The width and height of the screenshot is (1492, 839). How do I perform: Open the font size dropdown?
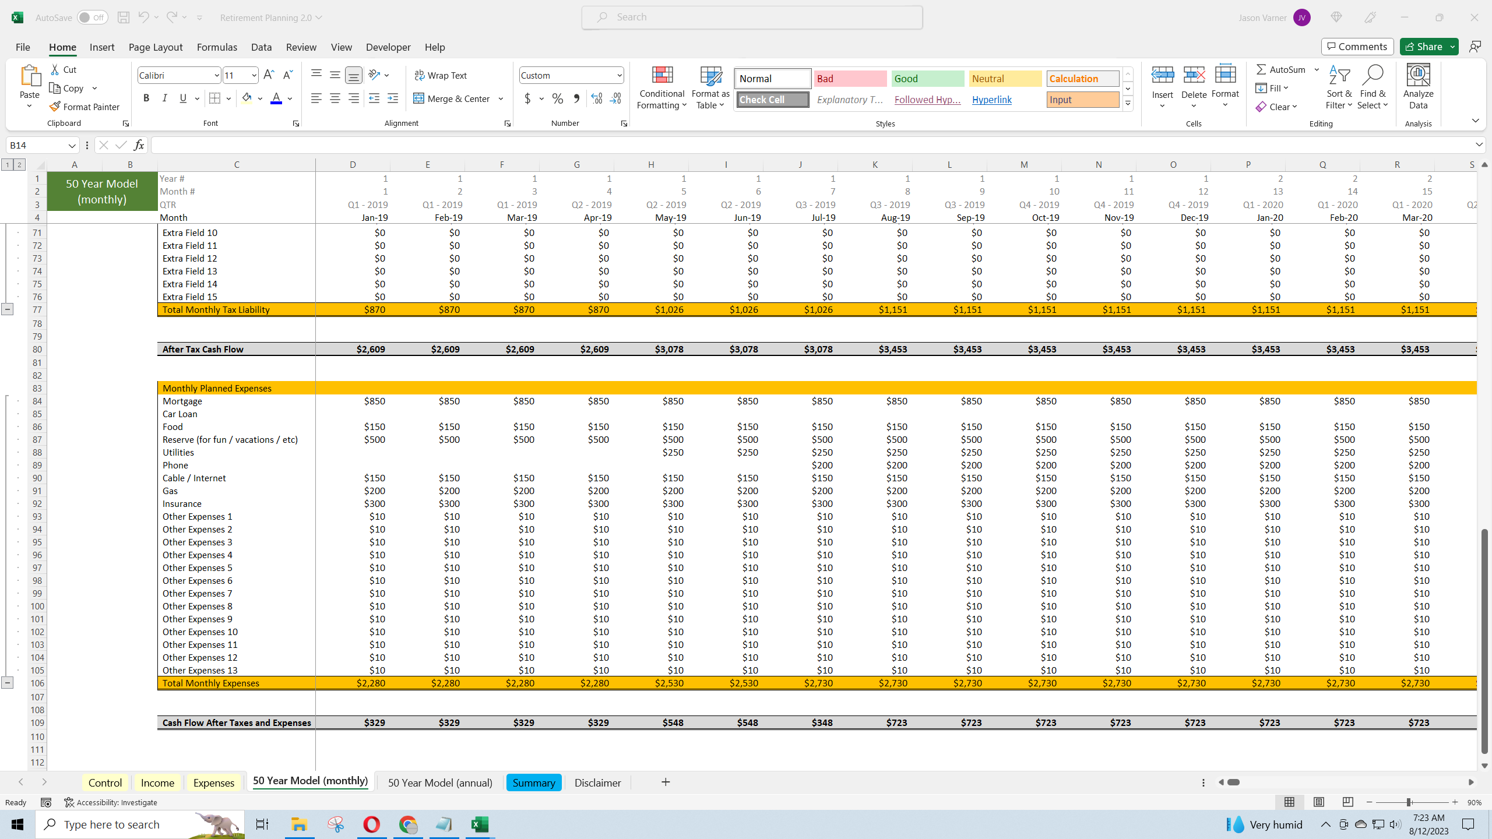tap(253, 75)
